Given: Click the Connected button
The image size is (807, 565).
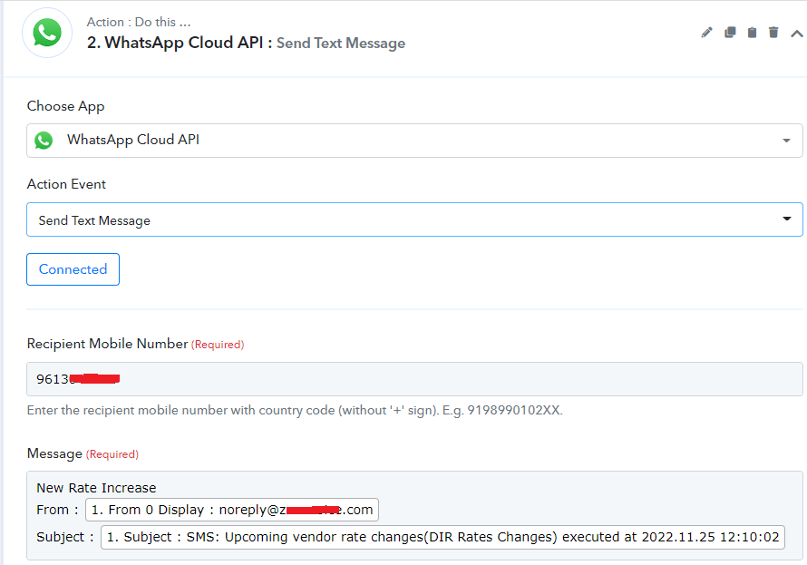Looking at the screenshot, I should click(x=73, y=269).
